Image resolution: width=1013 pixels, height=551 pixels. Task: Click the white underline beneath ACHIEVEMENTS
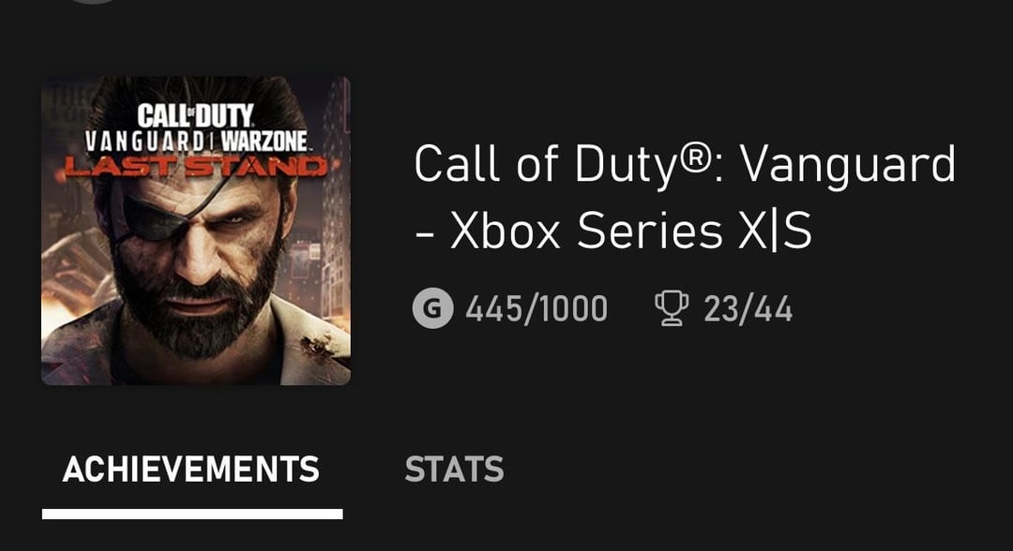(x=192, y=514)
